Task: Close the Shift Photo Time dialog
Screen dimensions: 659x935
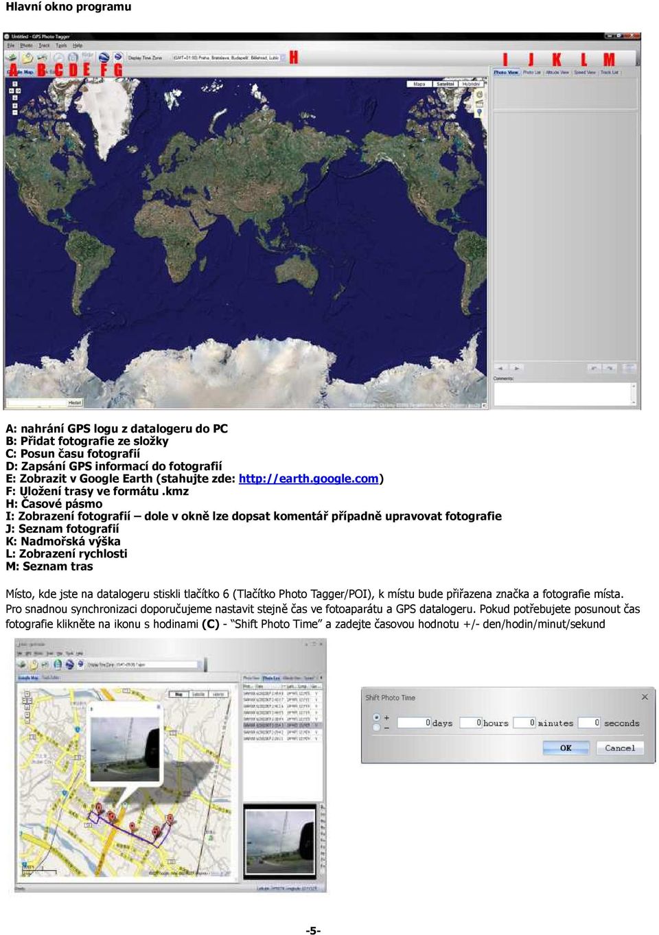Action: click(645, 697)
